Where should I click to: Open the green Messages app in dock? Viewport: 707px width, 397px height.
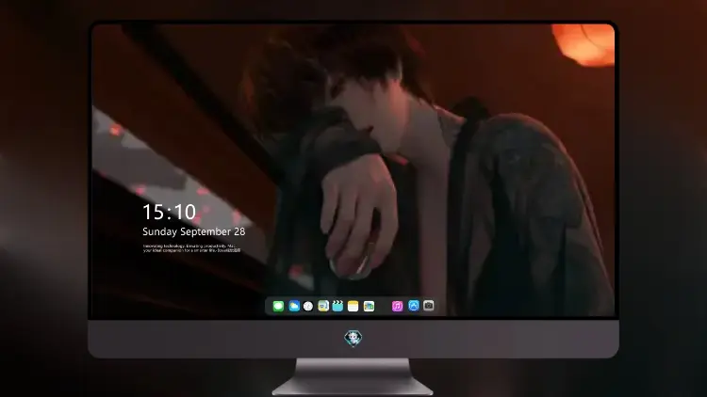click(278, 306)
